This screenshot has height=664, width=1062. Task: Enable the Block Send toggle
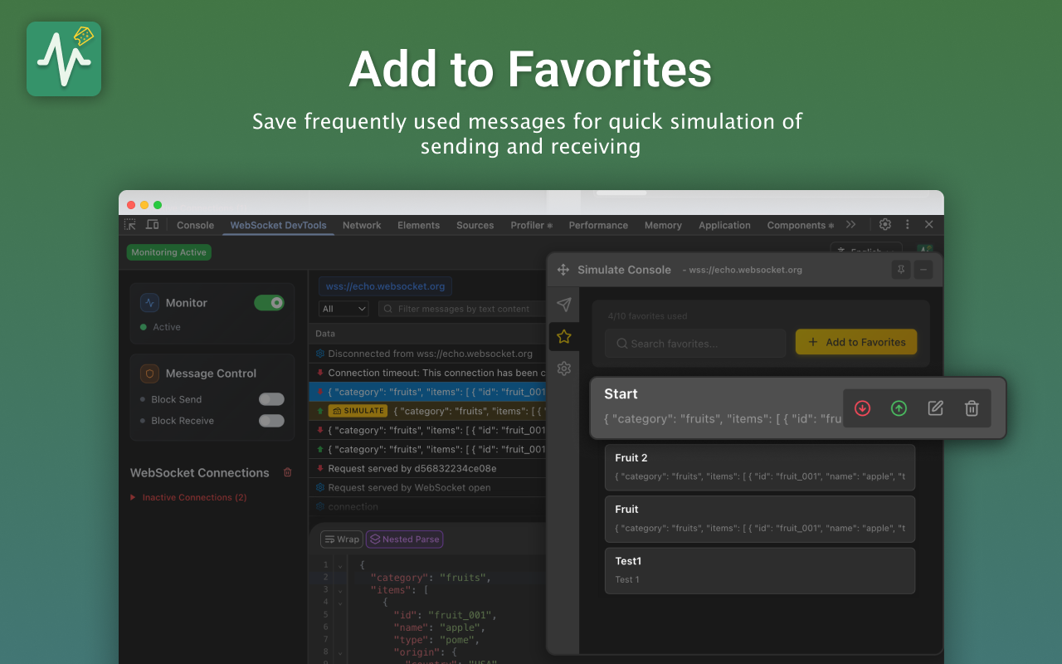(x=271, y=398)
